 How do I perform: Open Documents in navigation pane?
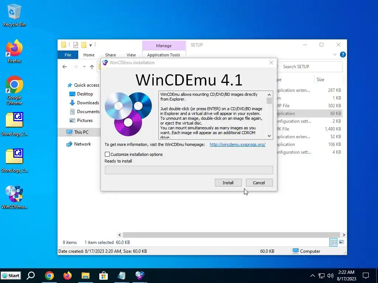tap(85, 112)
